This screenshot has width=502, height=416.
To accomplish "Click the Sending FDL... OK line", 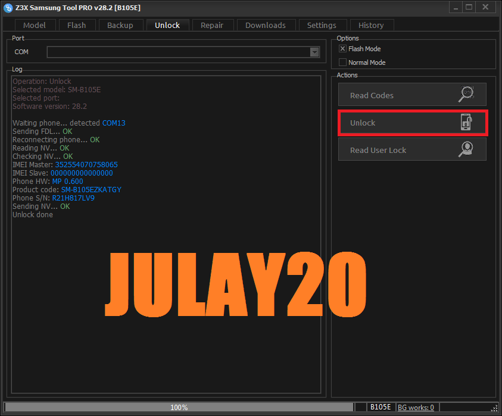I will (x=42, y=132).
